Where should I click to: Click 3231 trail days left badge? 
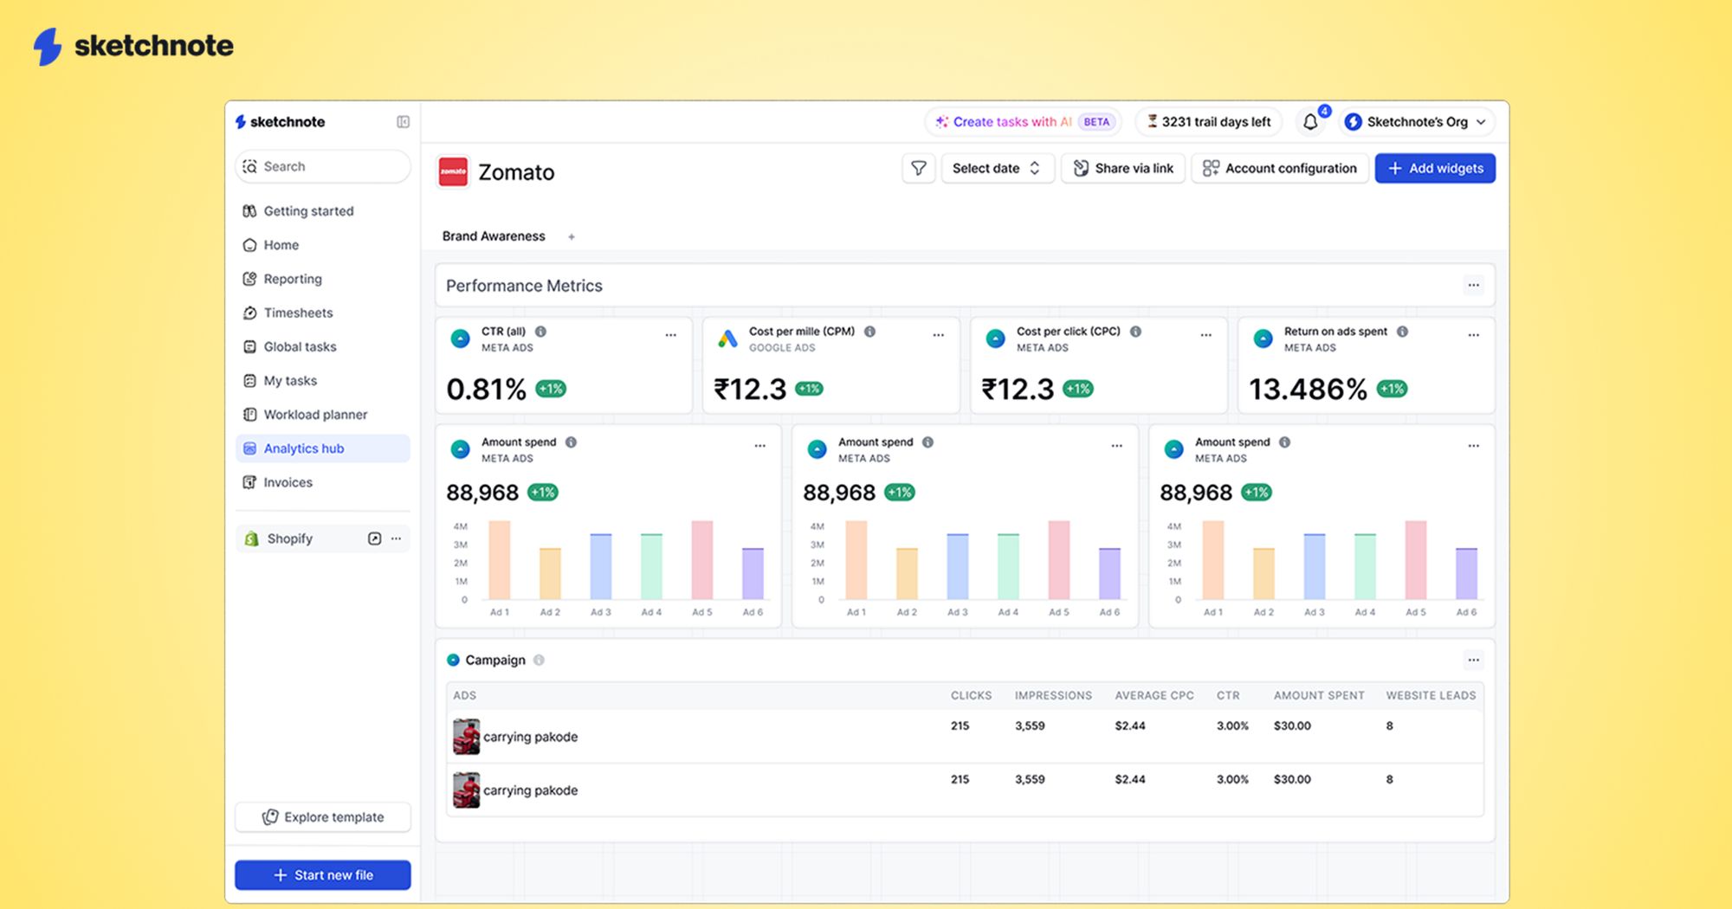click(1209, 122)
